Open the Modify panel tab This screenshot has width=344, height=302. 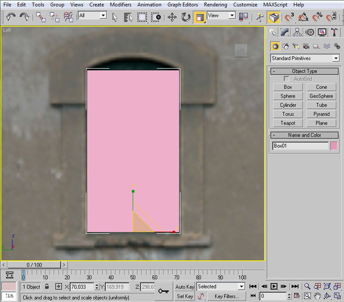tap(285, 33)
